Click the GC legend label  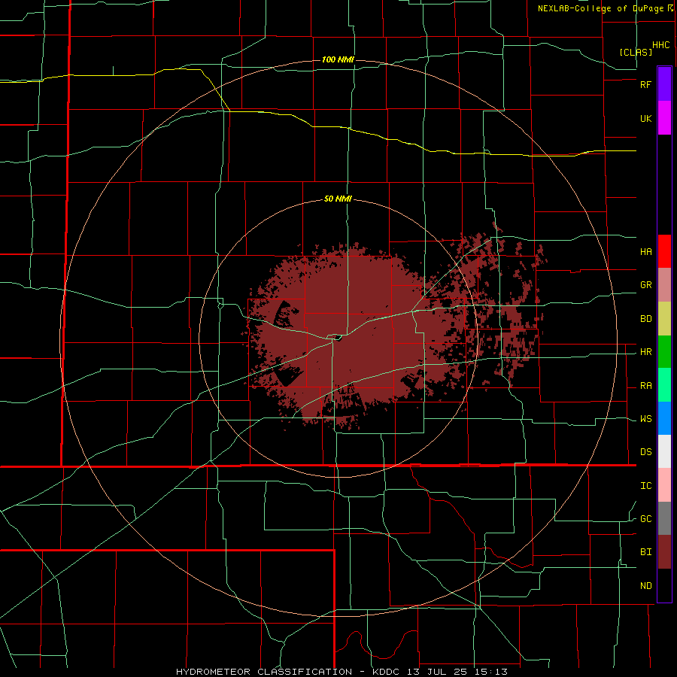645,519
